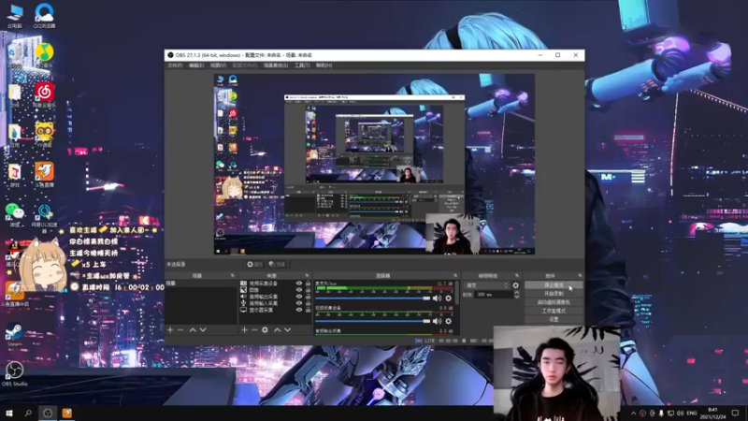Move scene down arrow in scenes panel
Viewport: 748px width, 421px height.
203,330
